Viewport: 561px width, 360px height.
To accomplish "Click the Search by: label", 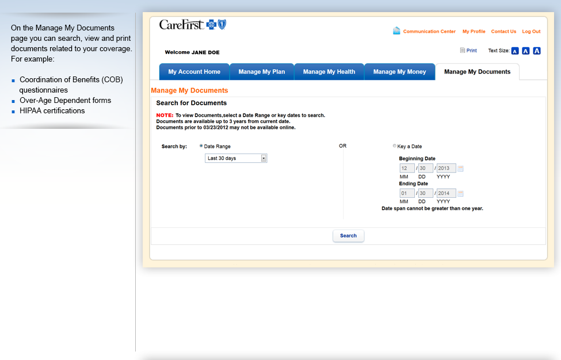I will click(174, 146).
